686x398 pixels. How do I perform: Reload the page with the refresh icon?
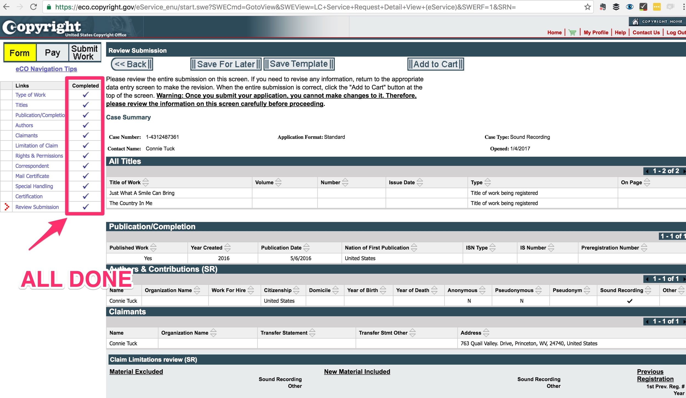(x=33, y=7)
